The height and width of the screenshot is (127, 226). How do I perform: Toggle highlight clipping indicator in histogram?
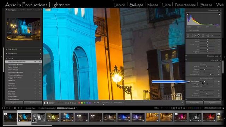pyautogui.click(x=219, y=14)
